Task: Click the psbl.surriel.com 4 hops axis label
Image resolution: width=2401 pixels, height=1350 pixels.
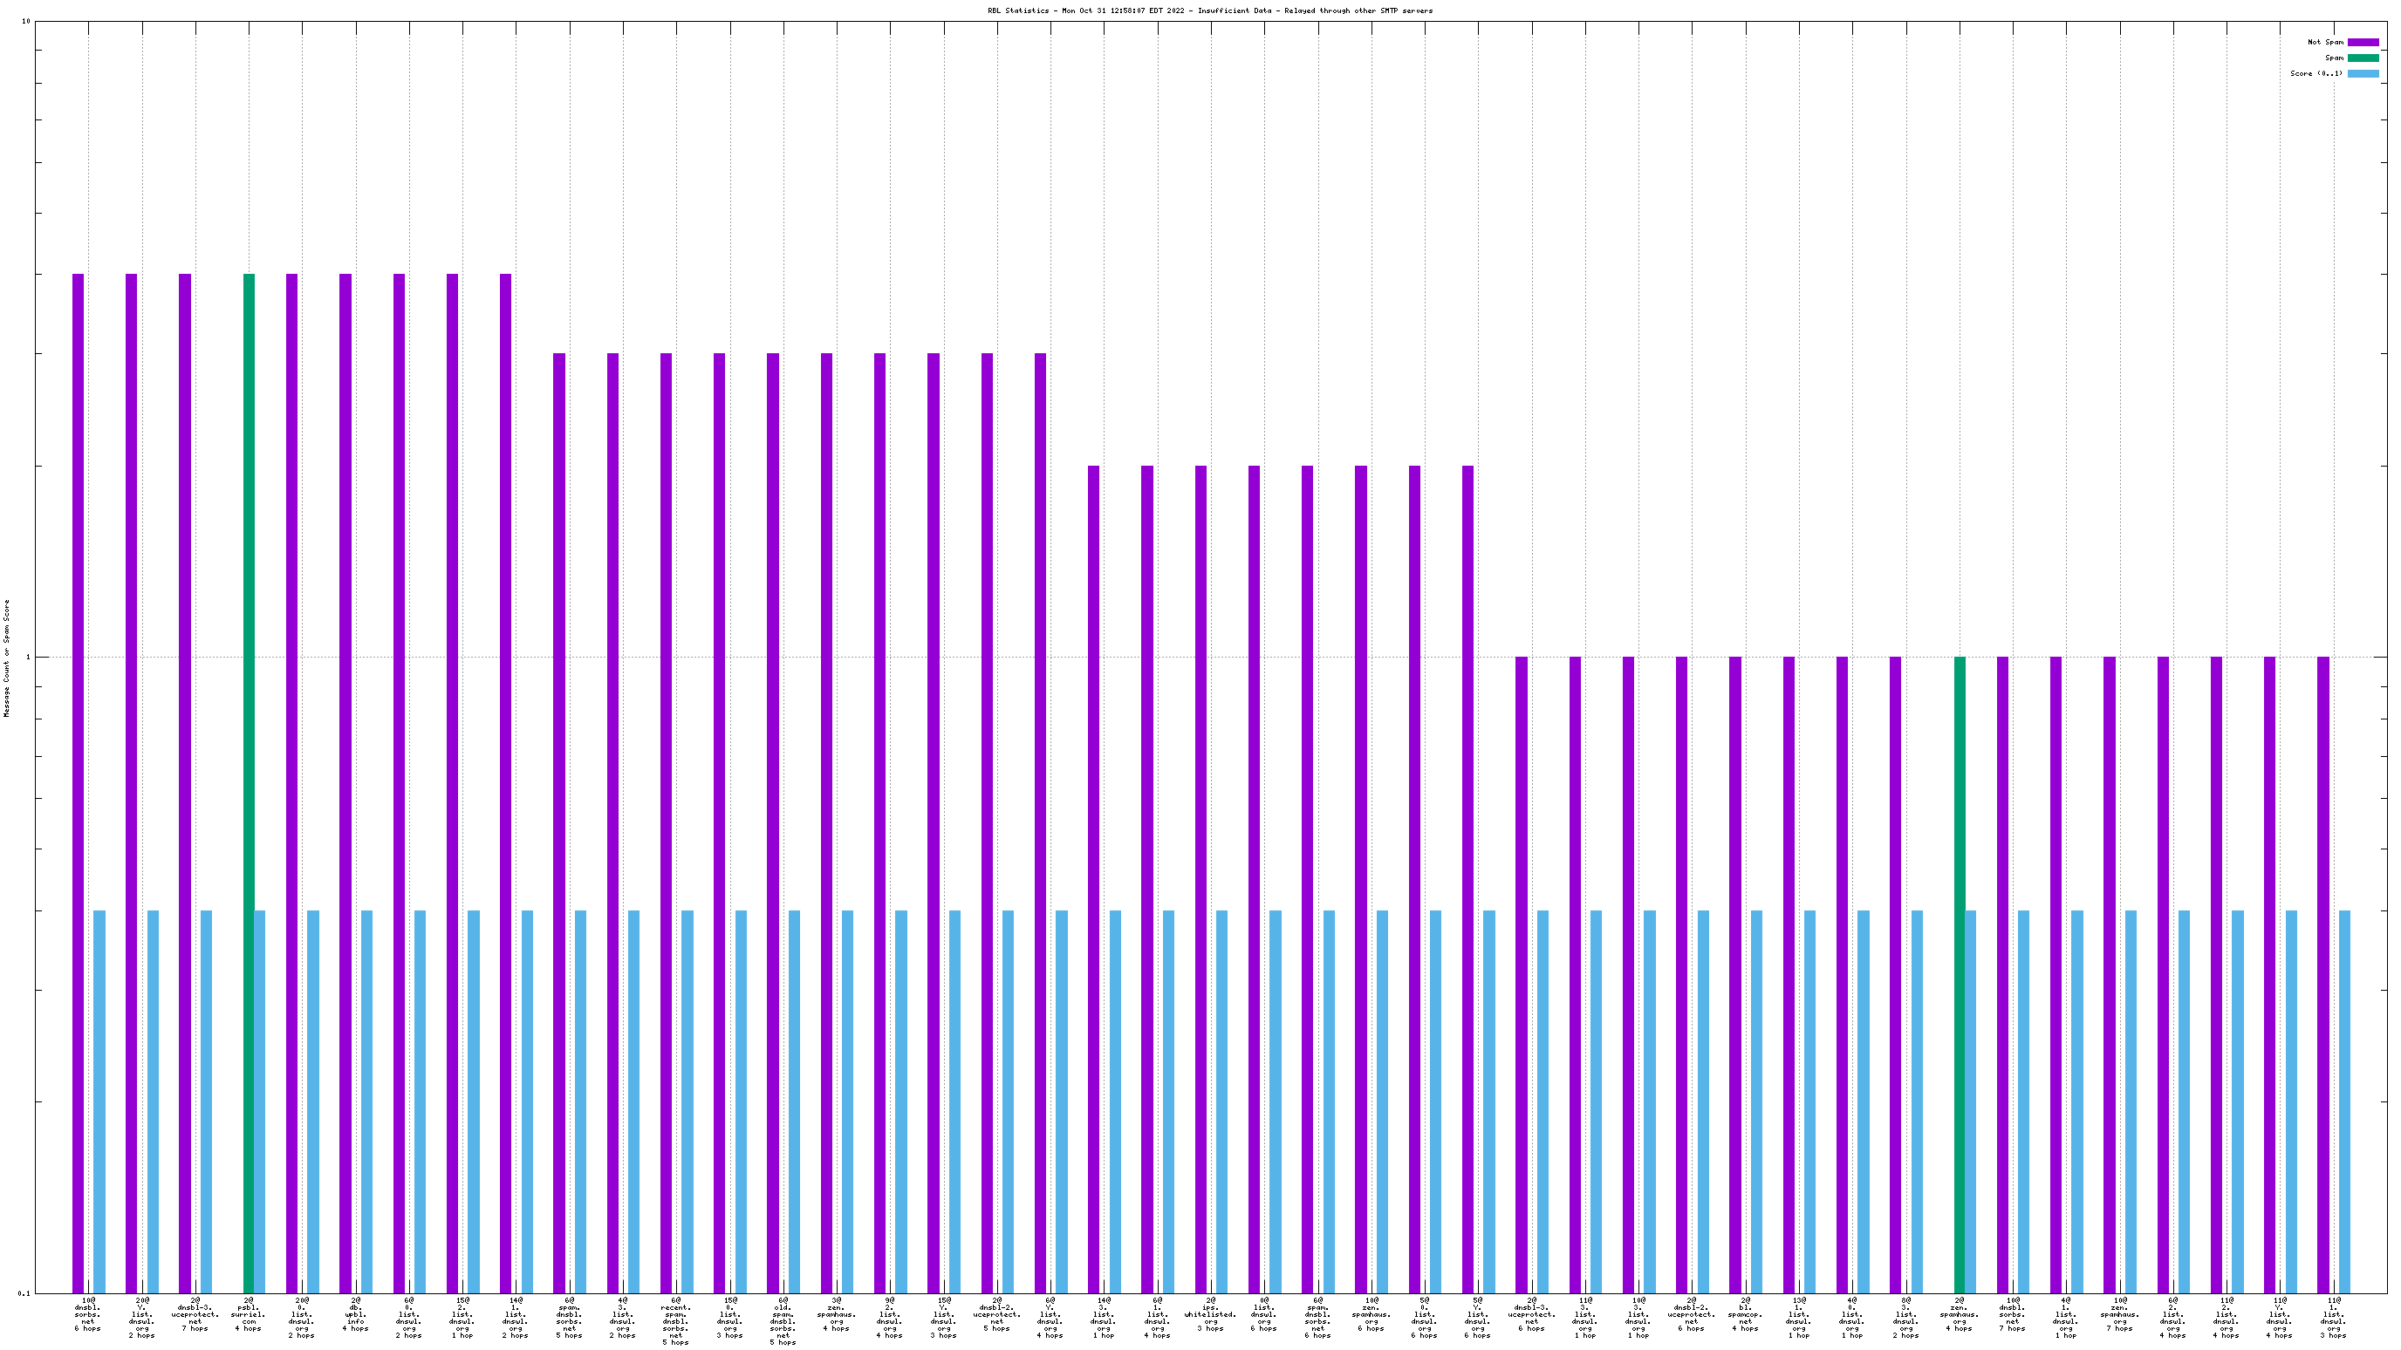Action: point(248,1313)
